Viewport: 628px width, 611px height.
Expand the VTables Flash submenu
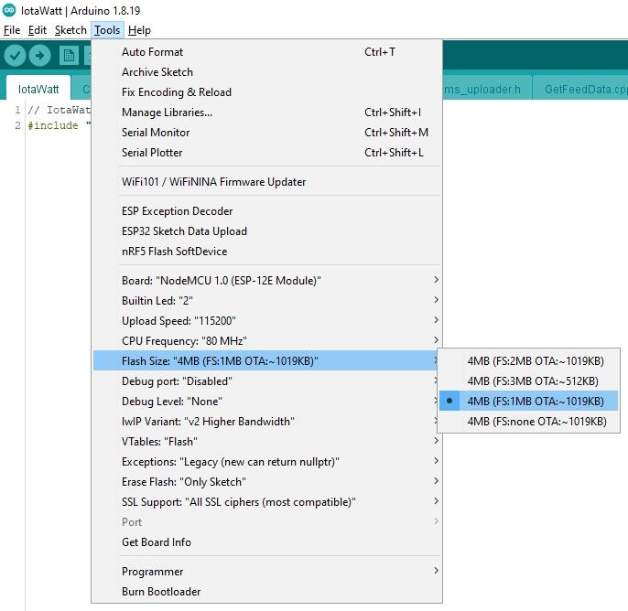click(267, 442)
